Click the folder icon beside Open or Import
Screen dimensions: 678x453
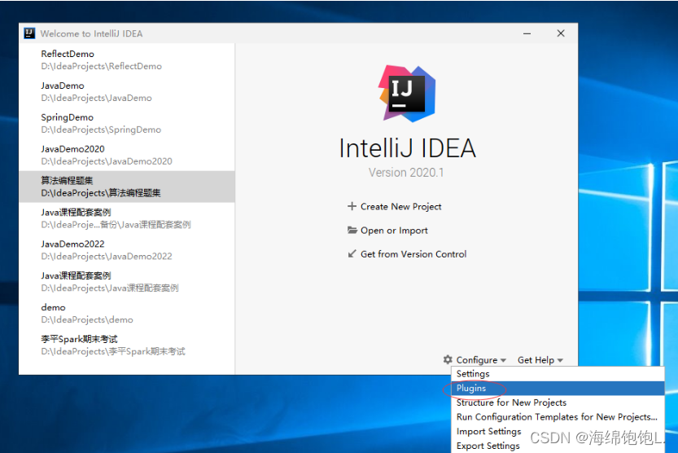coord(352,231)
